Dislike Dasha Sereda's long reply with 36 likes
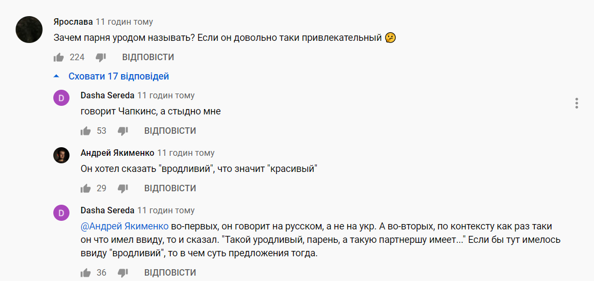This screenshot has width=594, height=281. click(123, 273)
